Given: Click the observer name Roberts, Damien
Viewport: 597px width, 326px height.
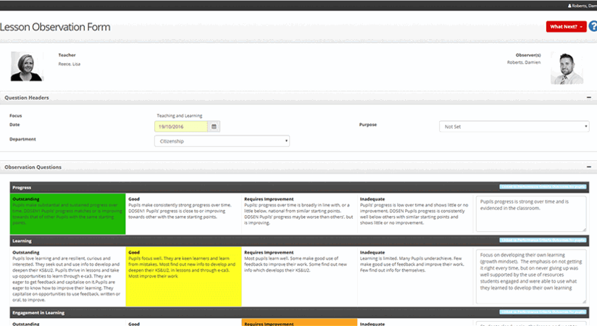Looking at the screenshot, I should pos(524,62).
